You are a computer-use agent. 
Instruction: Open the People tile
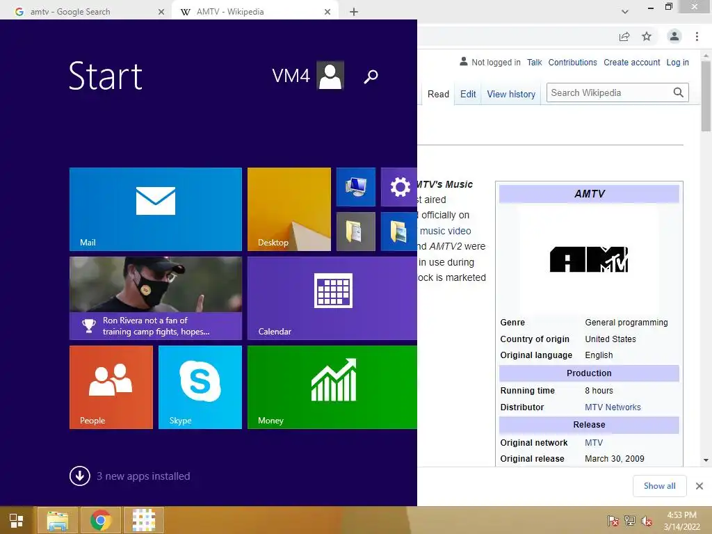[x=111, y=387]
